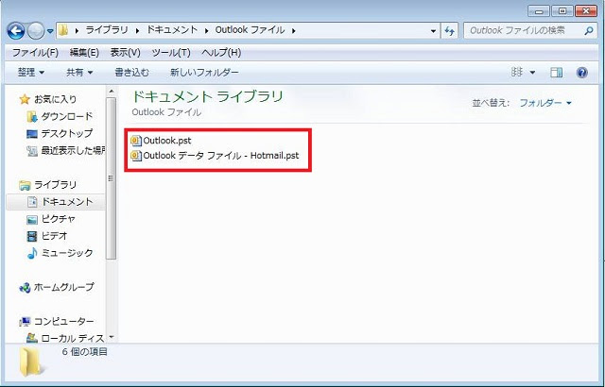605x387 pixels.
Task: Open help with the question mark icon
Action: 582,73
